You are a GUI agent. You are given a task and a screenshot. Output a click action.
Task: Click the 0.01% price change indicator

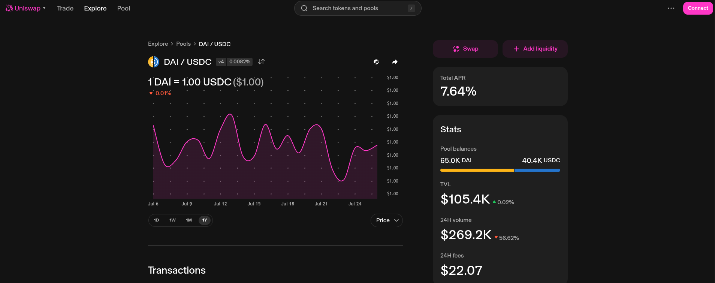coord(160,93)
